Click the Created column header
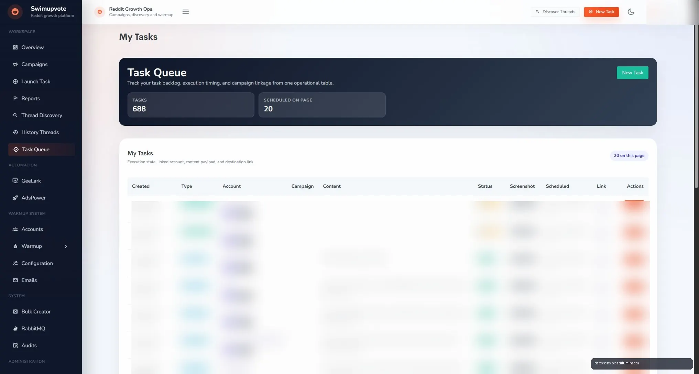The height and width of the screenshot is (374, 699). click(141, 186)
